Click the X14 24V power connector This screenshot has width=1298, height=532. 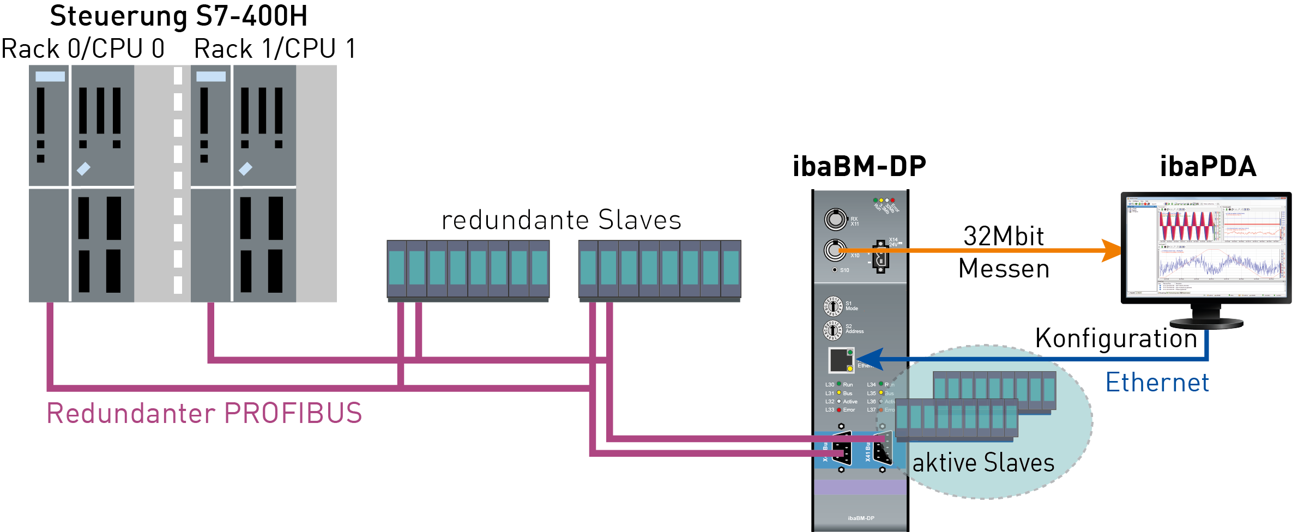(880, 256)
